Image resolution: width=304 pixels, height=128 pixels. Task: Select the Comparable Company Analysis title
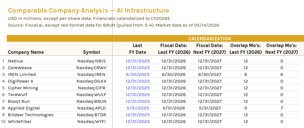[88, 10]
